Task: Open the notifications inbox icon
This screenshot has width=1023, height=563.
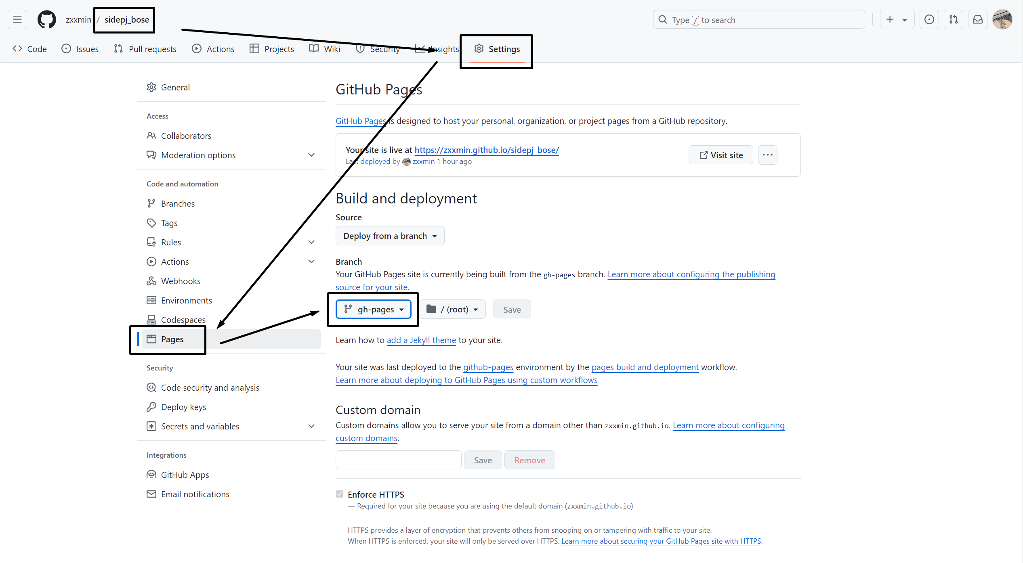Action: click(977, 19)
